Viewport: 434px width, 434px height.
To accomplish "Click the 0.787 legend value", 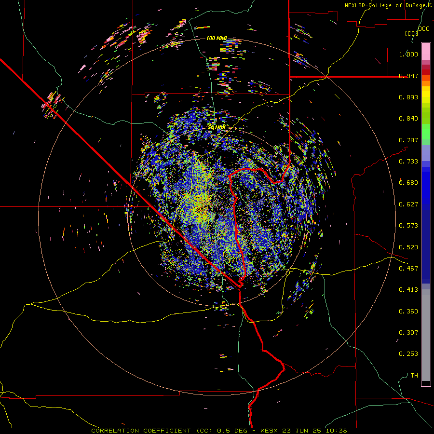I will coord(408,140).
